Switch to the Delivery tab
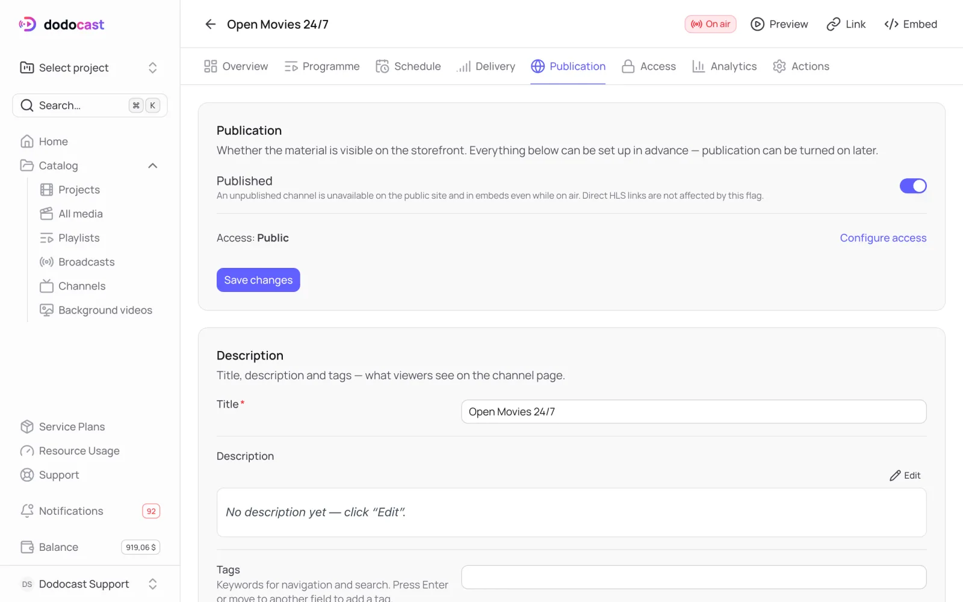The width and height of the screenshot is (963, 602). 486,66
